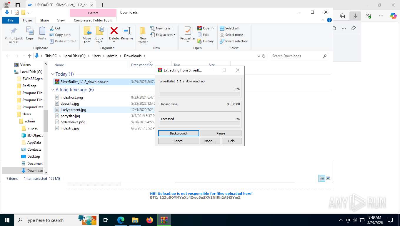Click the Up arrow navigation button
The image size is (400, 226).
pyautogui.click(x=30, y=56)
